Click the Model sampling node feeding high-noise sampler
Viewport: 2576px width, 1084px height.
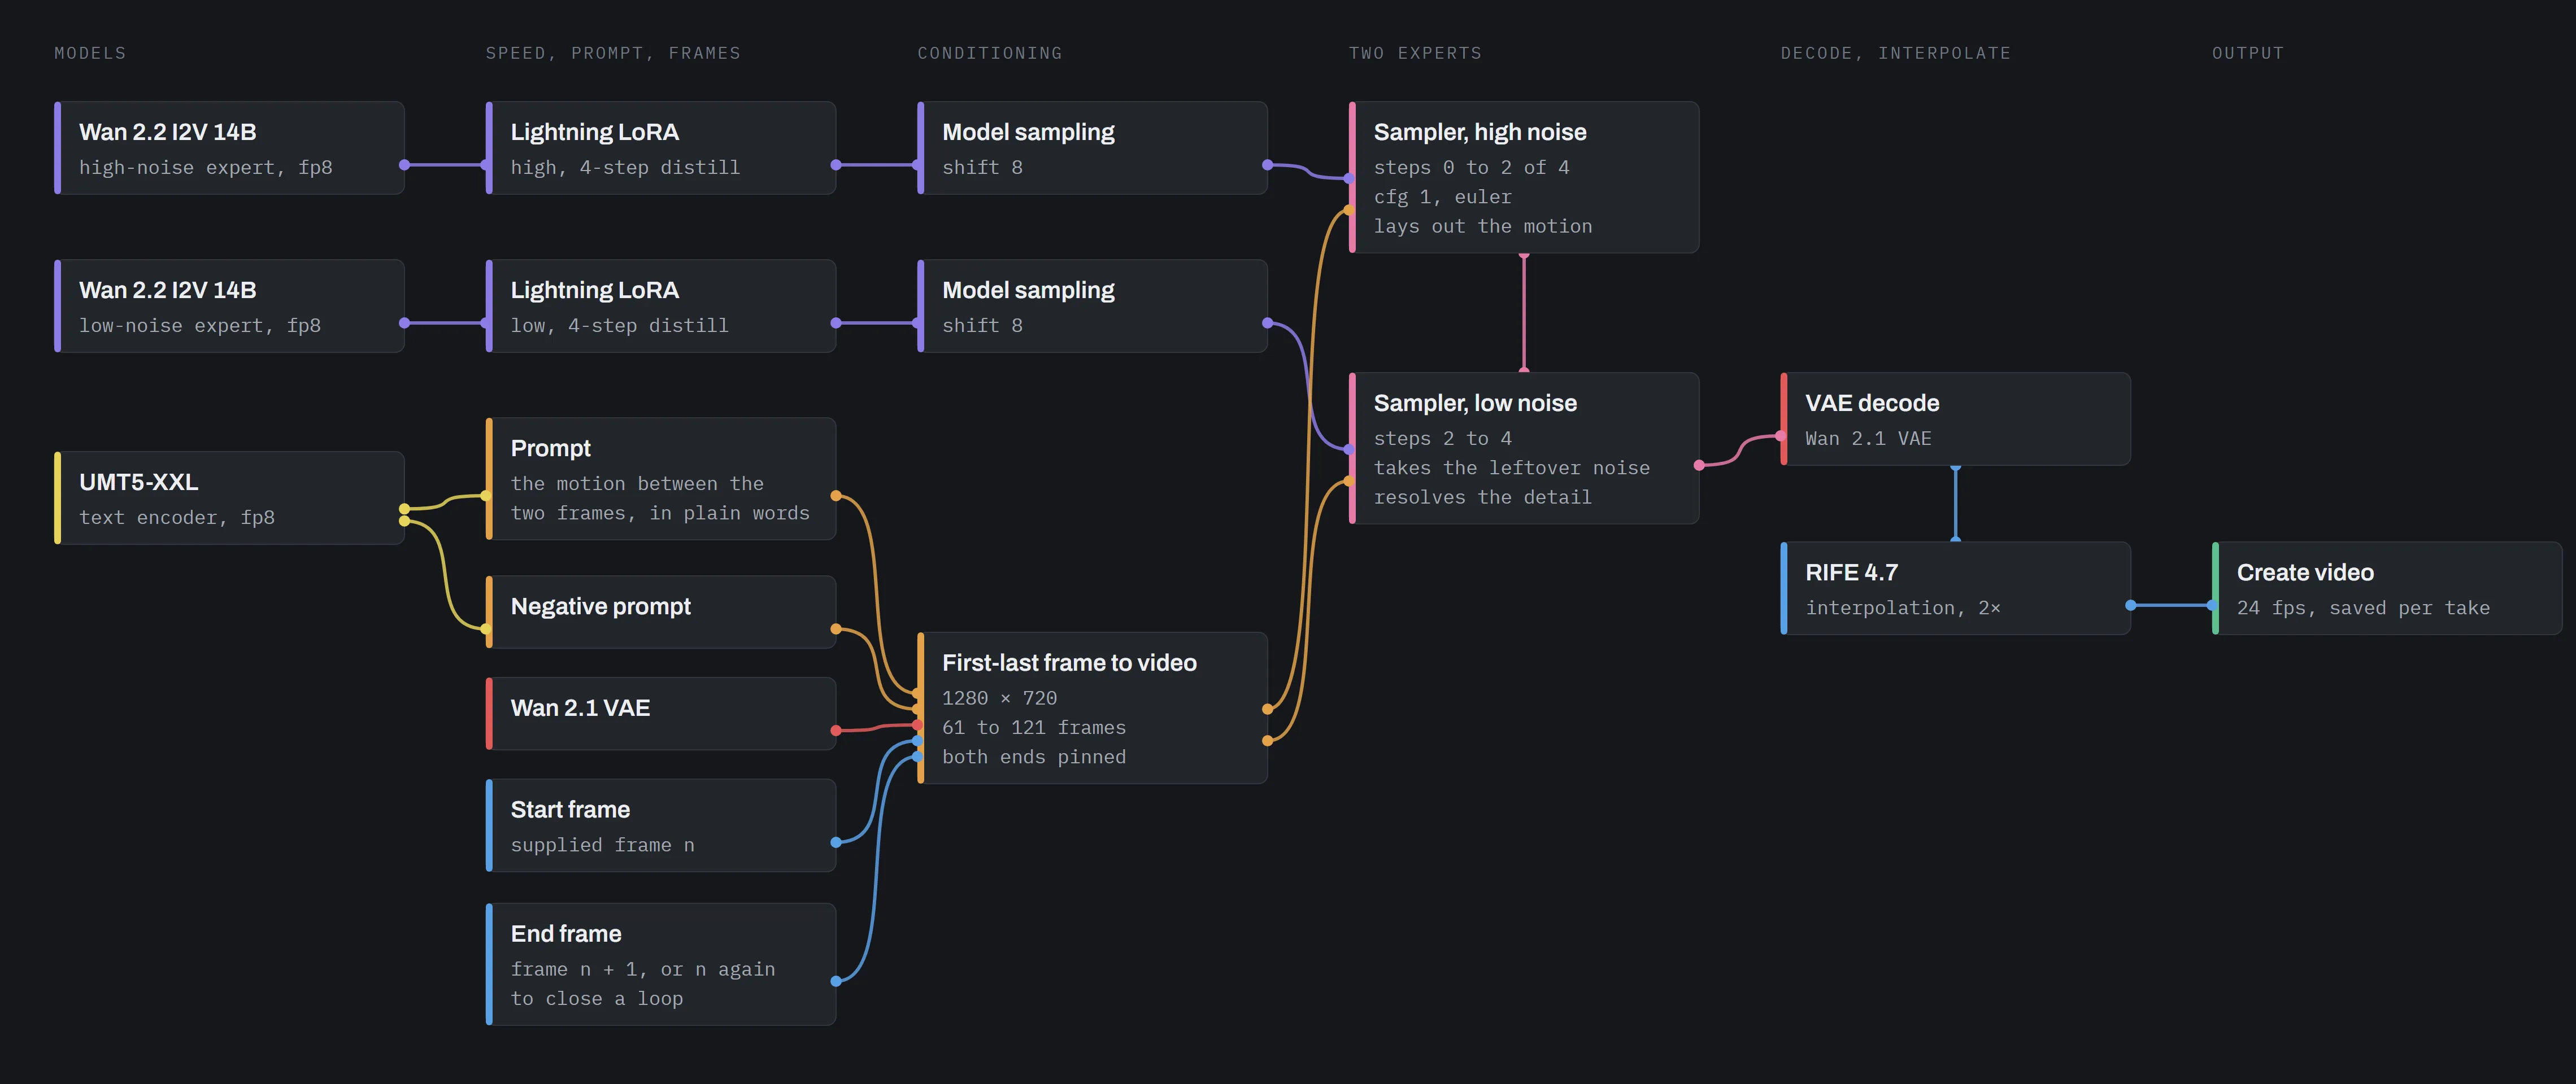pos(1092,148)
